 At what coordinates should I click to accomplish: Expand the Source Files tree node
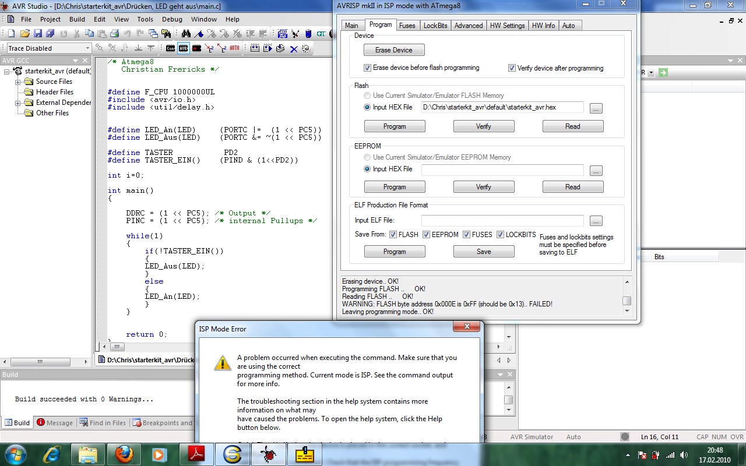click(18, 82)
